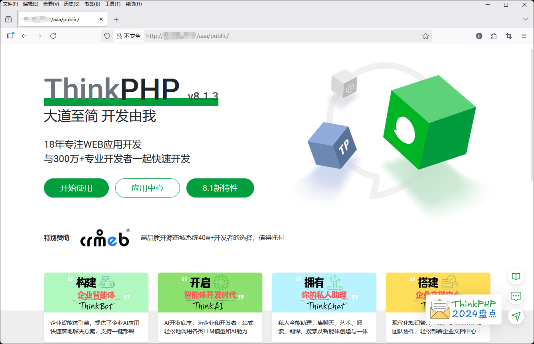Reload the current page

[x=53, y=36]
